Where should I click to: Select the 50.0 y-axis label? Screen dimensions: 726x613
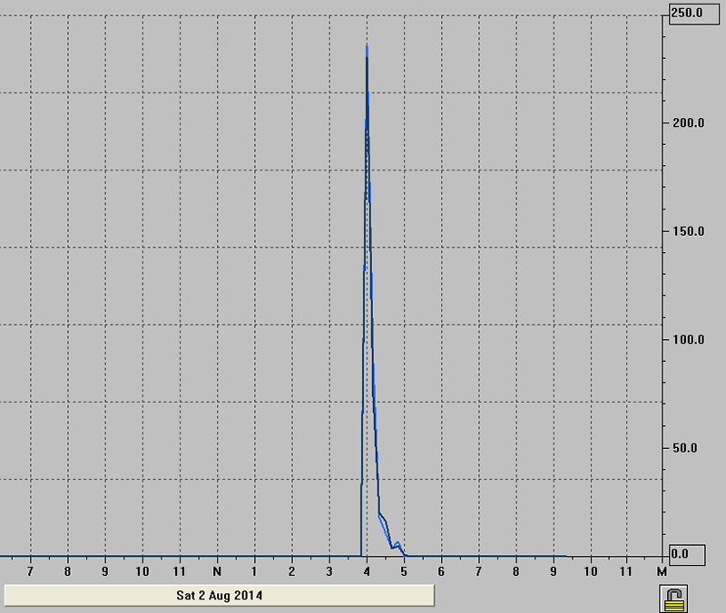[x=685, y=448]
